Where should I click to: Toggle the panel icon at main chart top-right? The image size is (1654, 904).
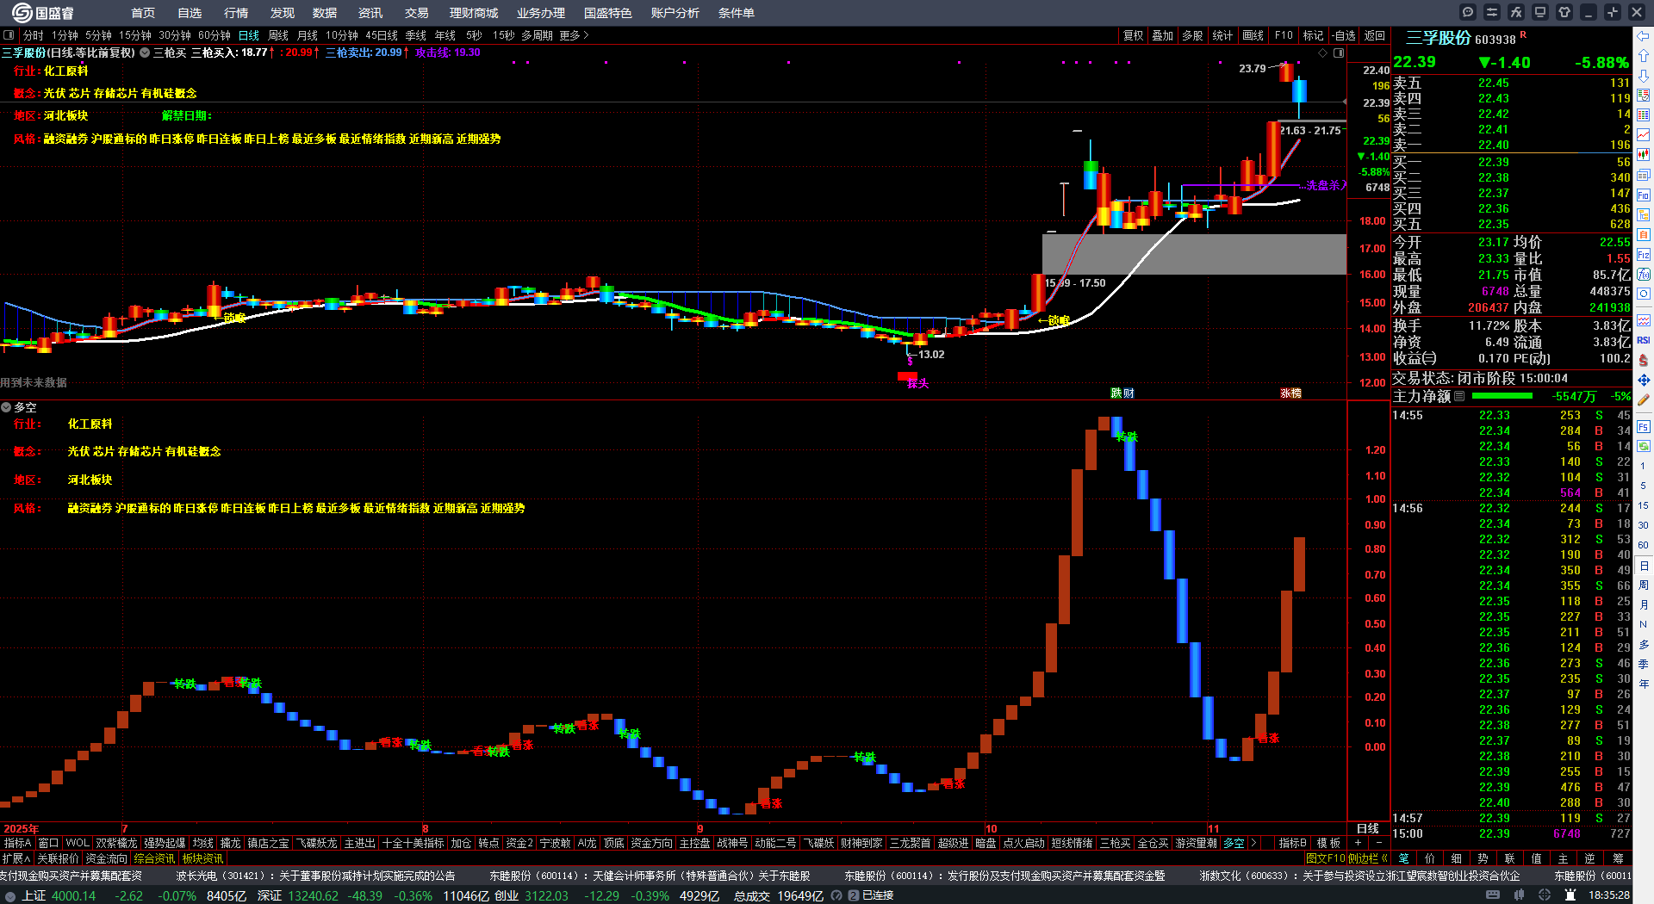pos(1339,53)
